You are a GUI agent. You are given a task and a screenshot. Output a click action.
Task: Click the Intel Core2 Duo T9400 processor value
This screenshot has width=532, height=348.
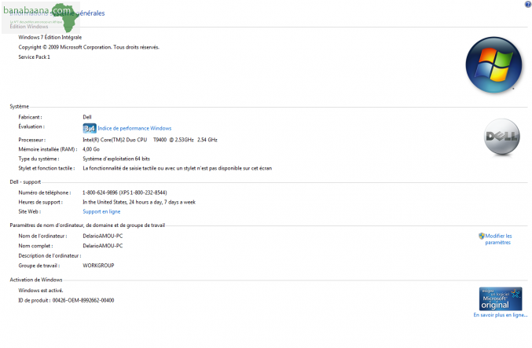click(x=150, y=140)
